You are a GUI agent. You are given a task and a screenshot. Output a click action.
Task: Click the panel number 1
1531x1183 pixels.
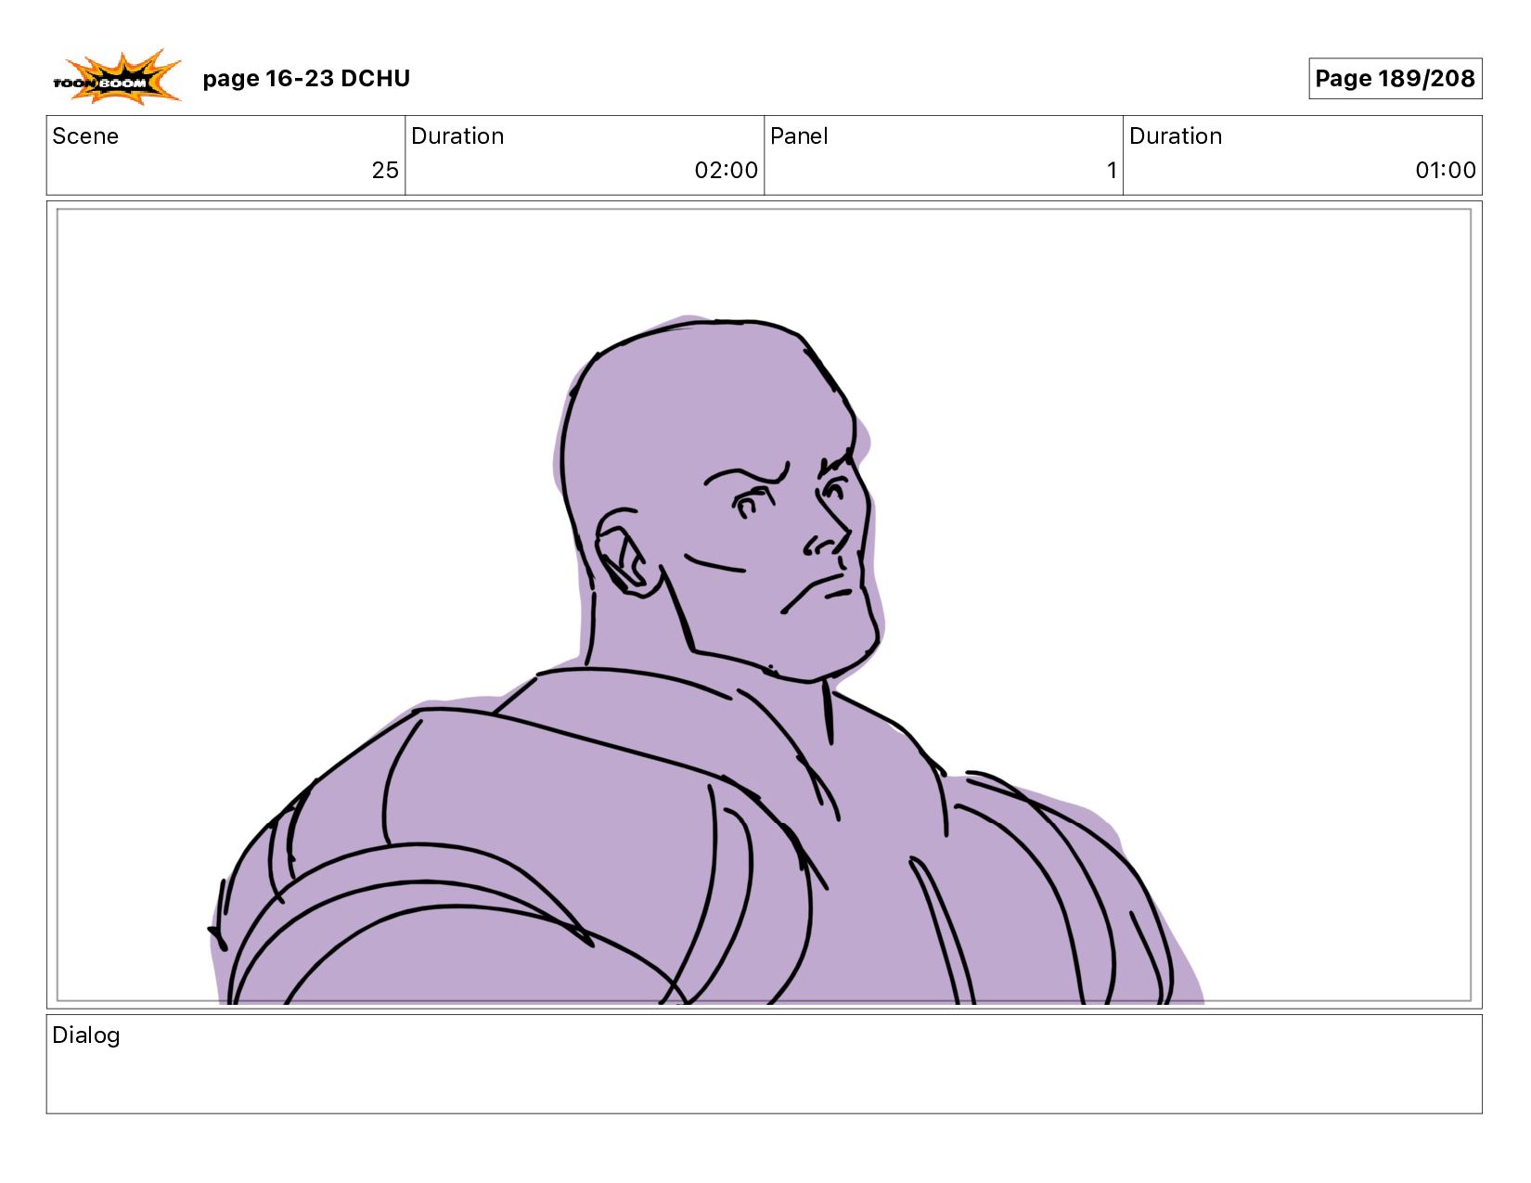click(1112, 171)
